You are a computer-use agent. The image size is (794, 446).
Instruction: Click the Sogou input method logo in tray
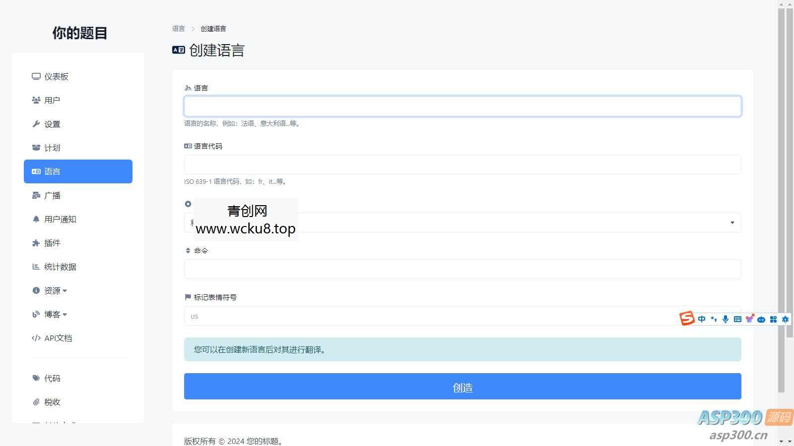tap(687, 319)
